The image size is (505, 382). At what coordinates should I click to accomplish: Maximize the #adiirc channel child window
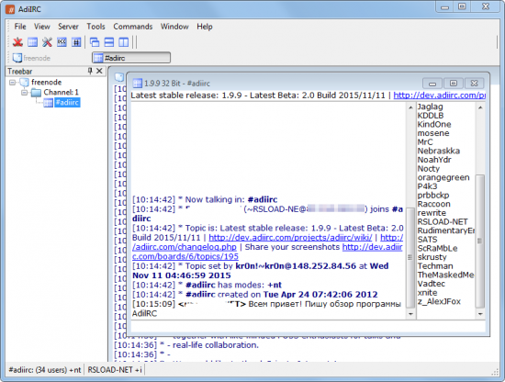tap(454, 84)
